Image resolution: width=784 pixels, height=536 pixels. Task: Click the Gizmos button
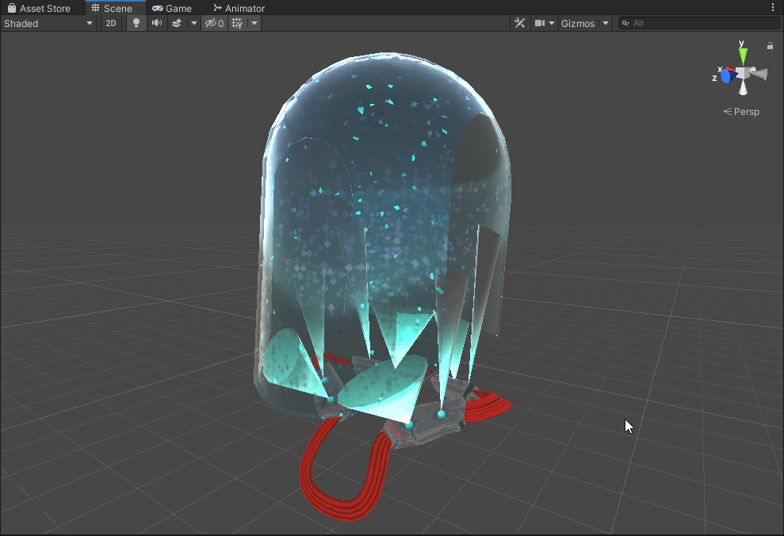(579, 23)
